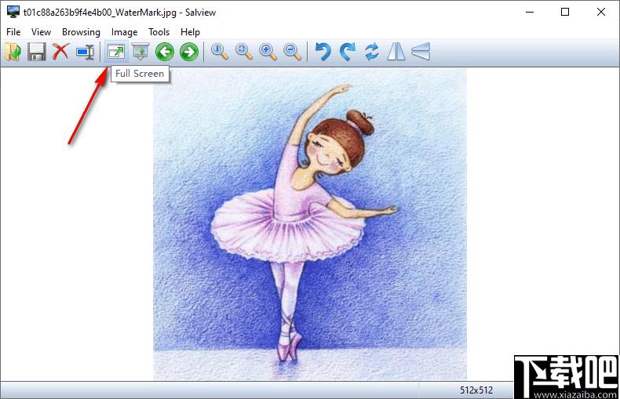This screenshot has width=620, height=399.
Task: Click the Open file folder icon
Action: point(13,52)
